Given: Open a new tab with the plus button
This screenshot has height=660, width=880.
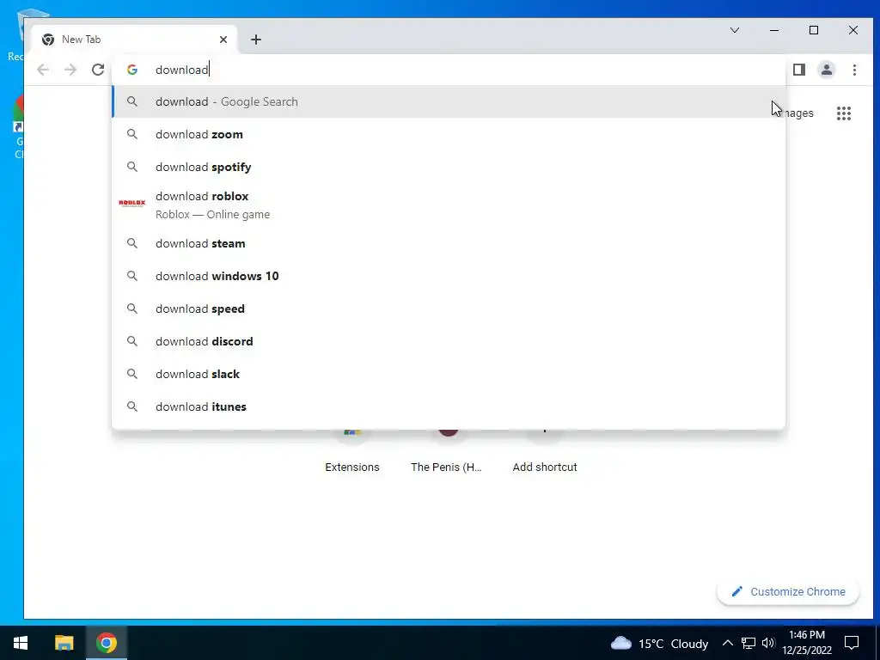Looking at the screenshot, I should pyautogui.click(x=256, y=40).
